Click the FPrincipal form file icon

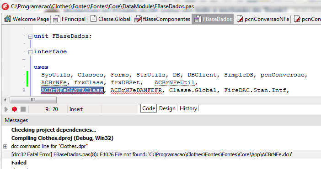56,19
